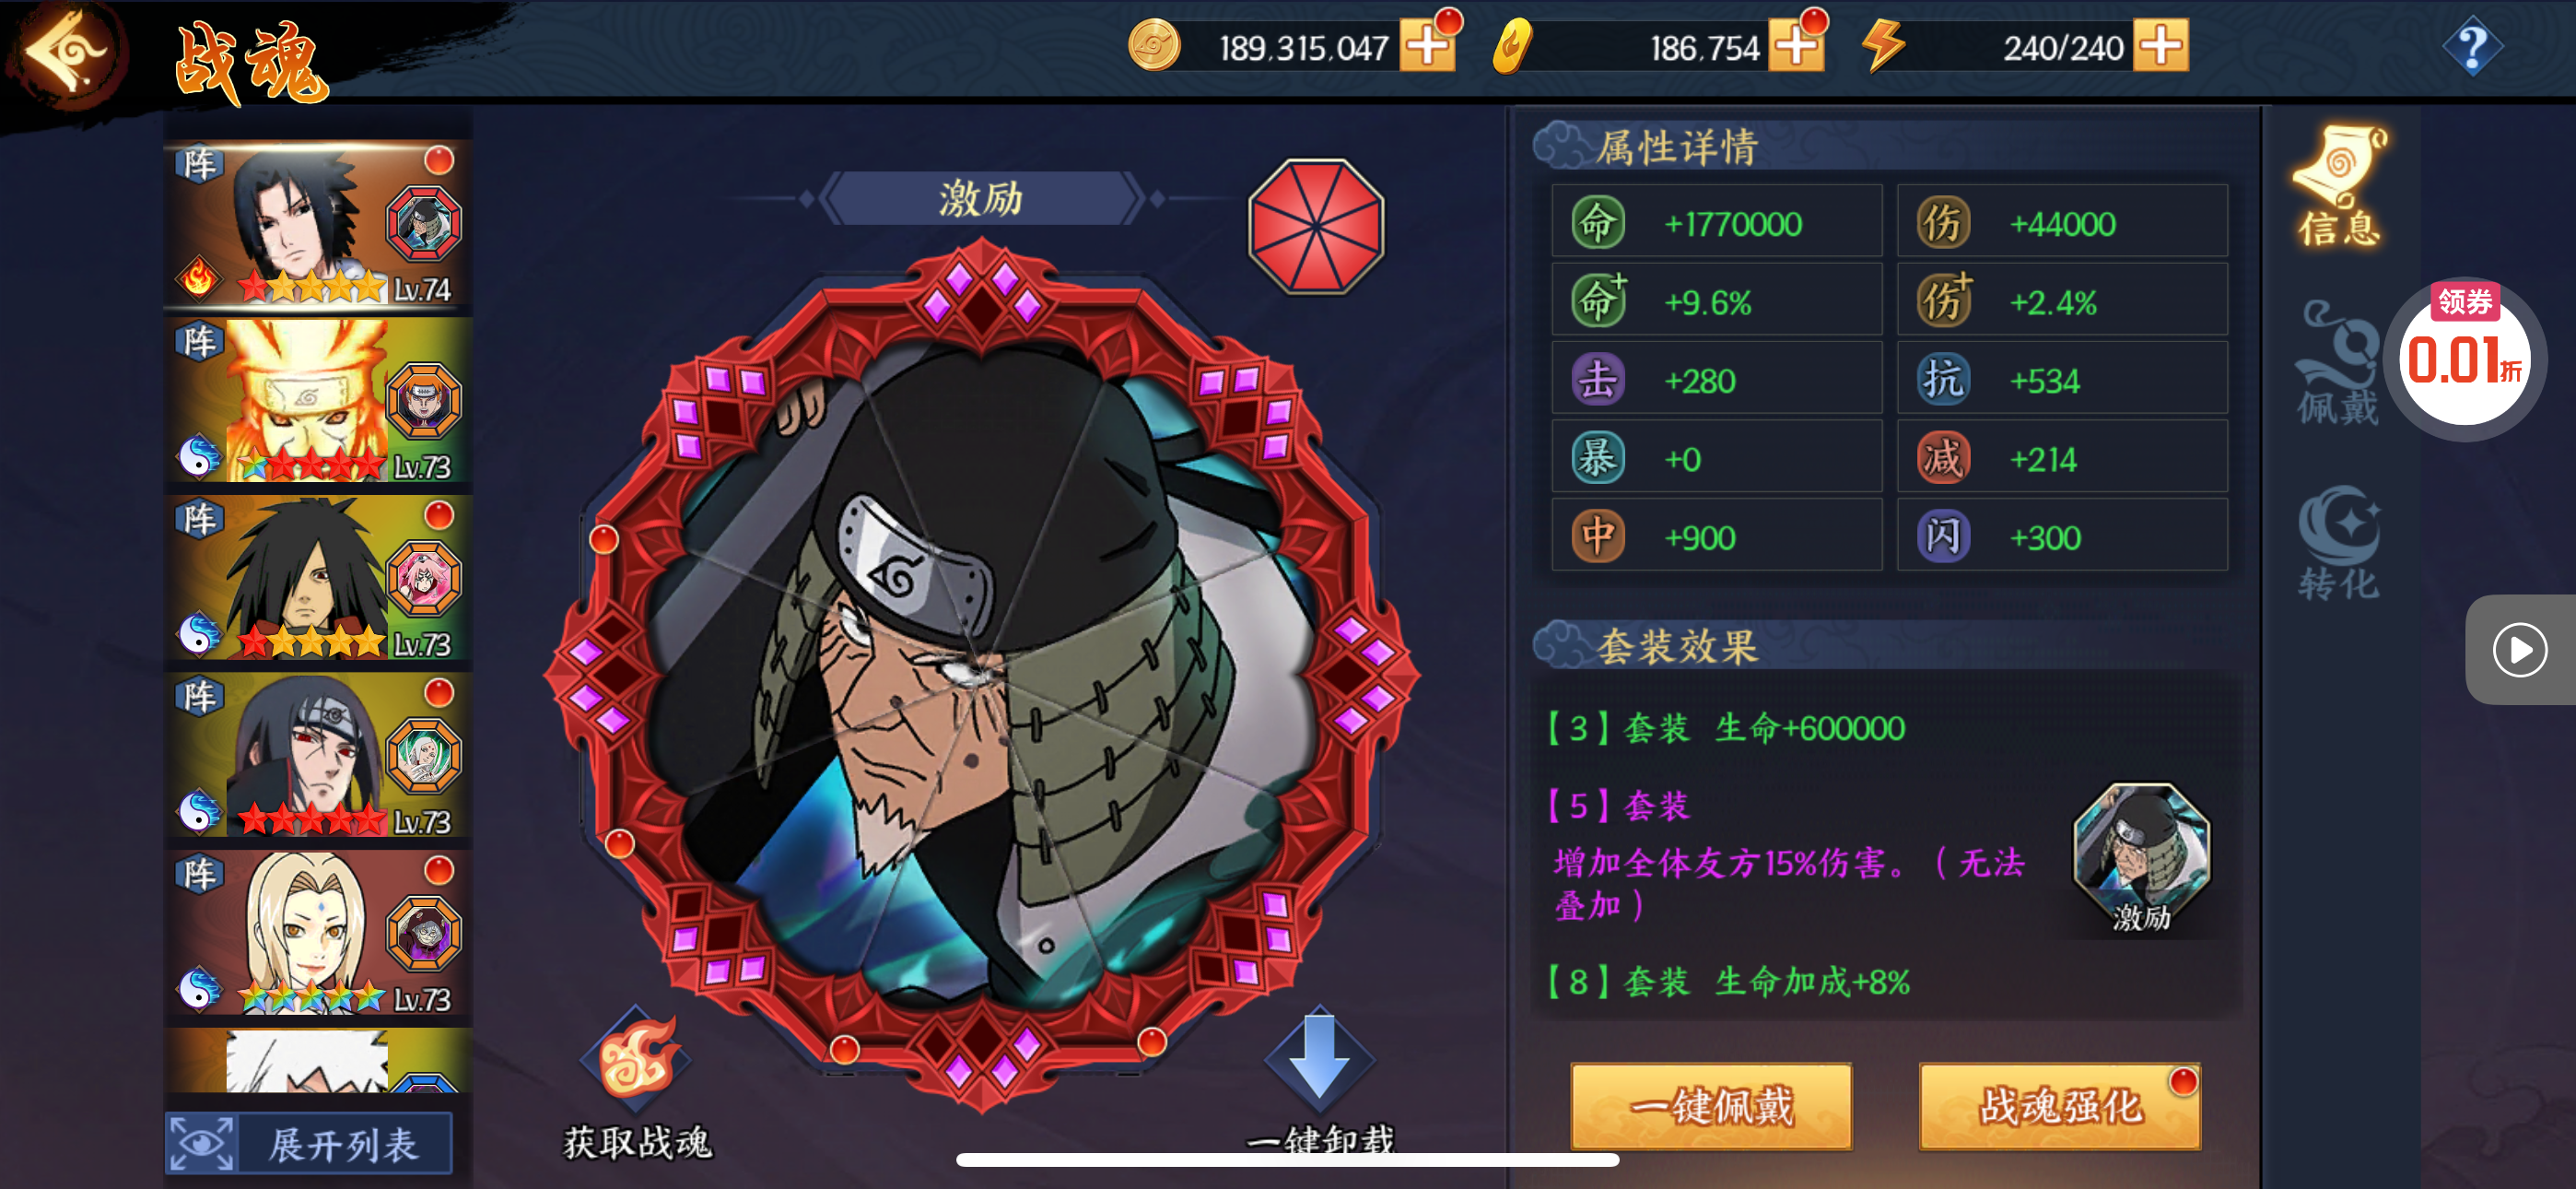Select Madara Lv.73 equipped soul icon

pos(424,579)
